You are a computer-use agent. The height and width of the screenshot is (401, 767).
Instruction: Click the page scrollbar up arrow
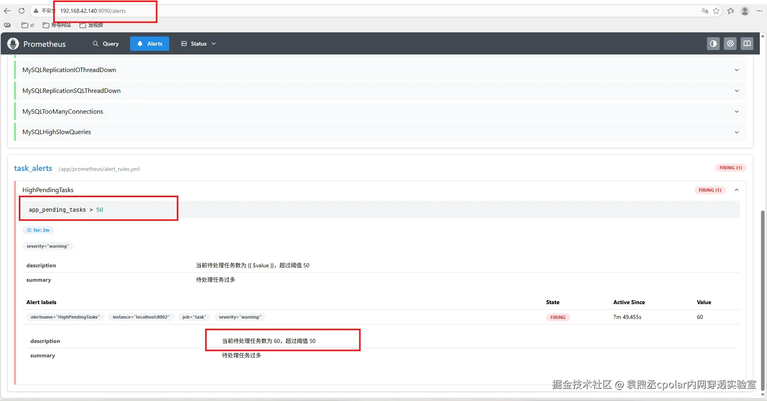763,36
